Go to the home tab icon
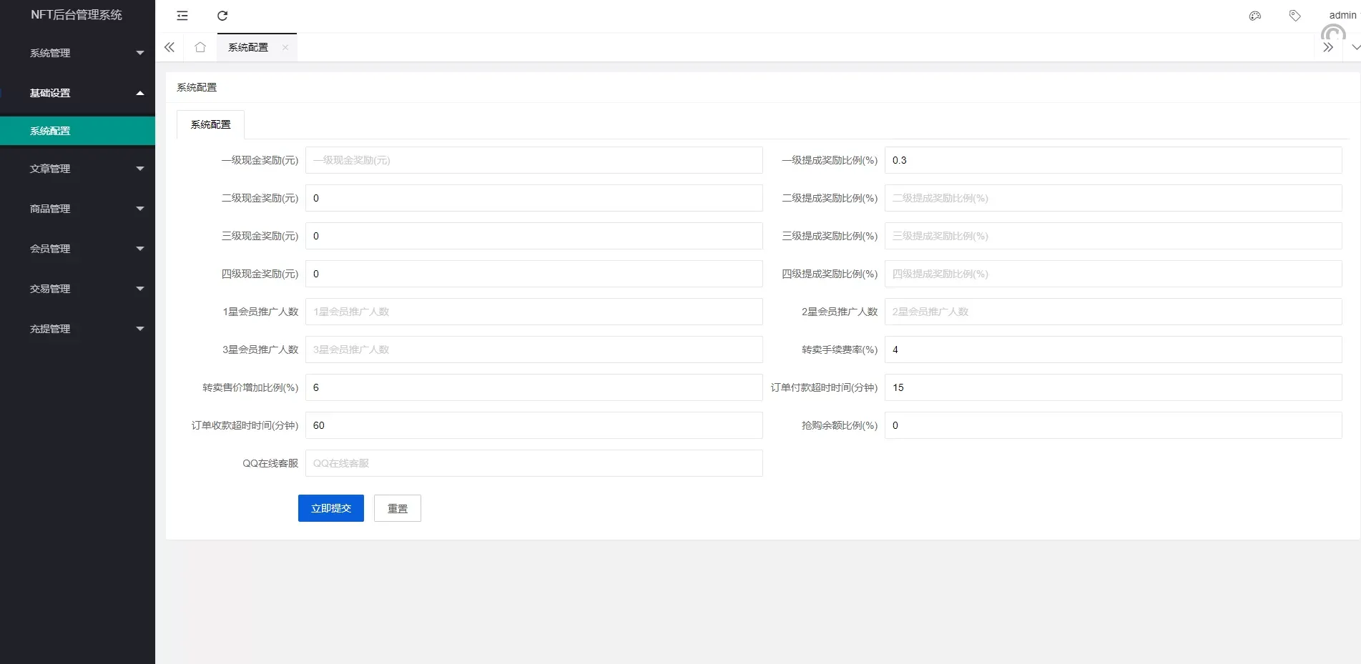Viewport: 1361px width, 664px height. [x=200, y=47]
